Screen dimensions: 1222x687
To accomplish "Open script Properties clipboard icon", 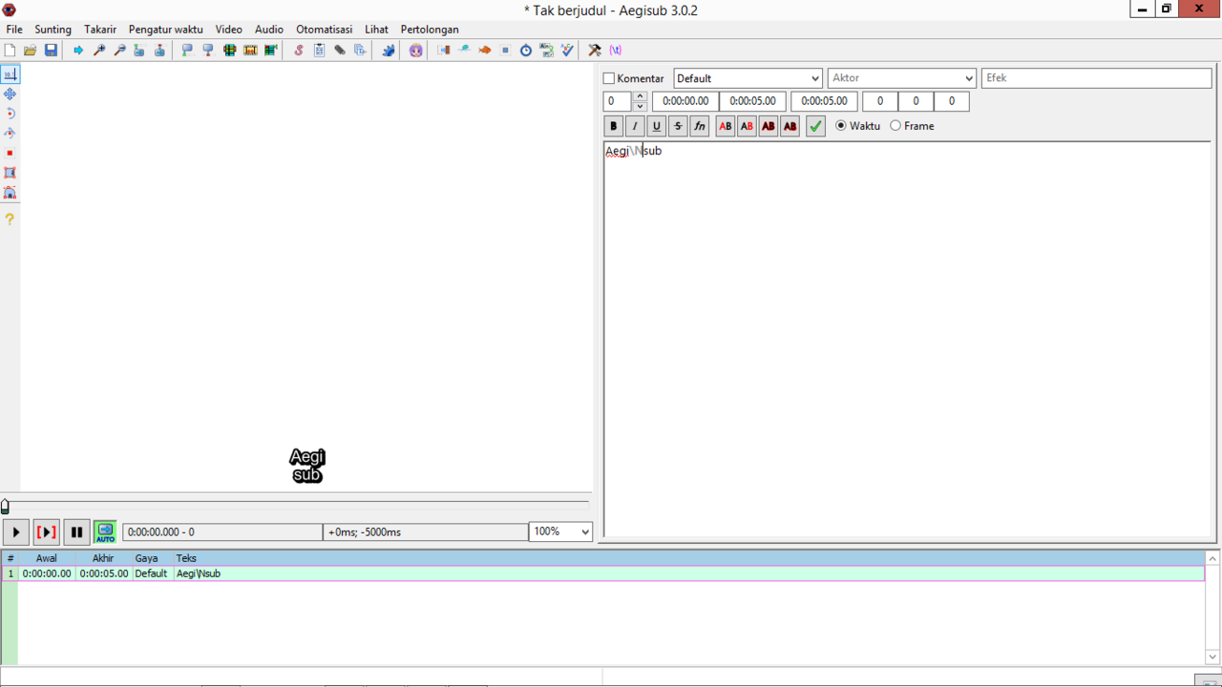I will point(319,50).
